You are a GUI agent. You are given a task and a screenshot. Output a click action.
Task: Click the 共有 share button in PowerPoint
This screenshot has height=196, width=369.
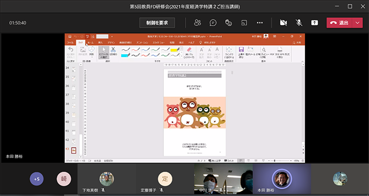pos(297,43)
